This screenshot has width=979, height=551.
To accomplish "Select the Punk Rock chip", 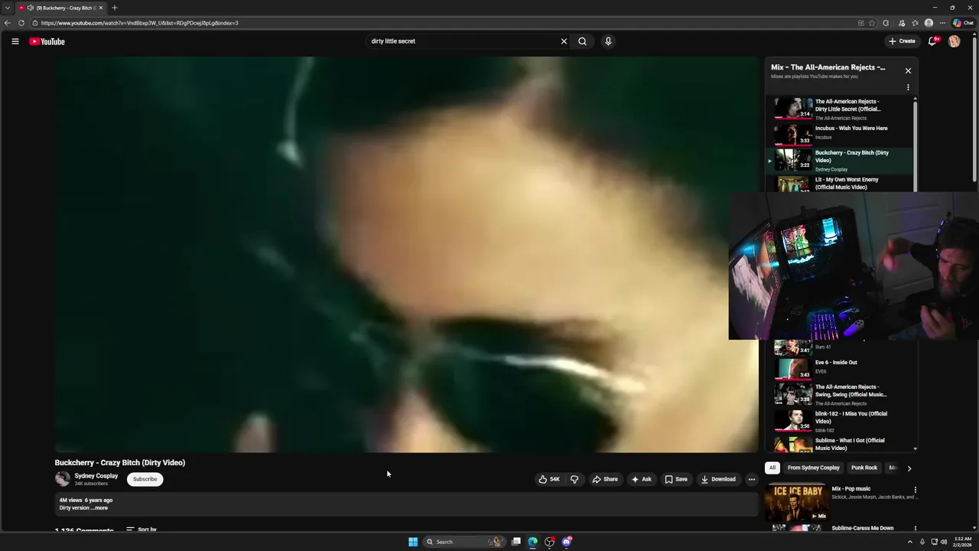I will (x=864, y=468).
